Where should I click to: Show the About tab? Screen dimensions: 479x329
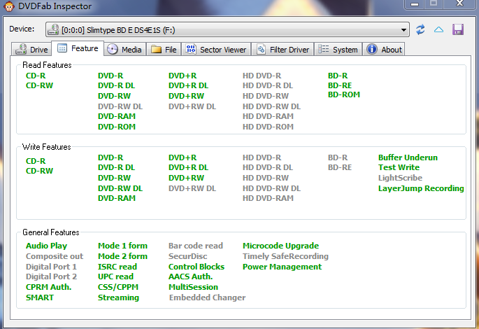pos(384,49)
